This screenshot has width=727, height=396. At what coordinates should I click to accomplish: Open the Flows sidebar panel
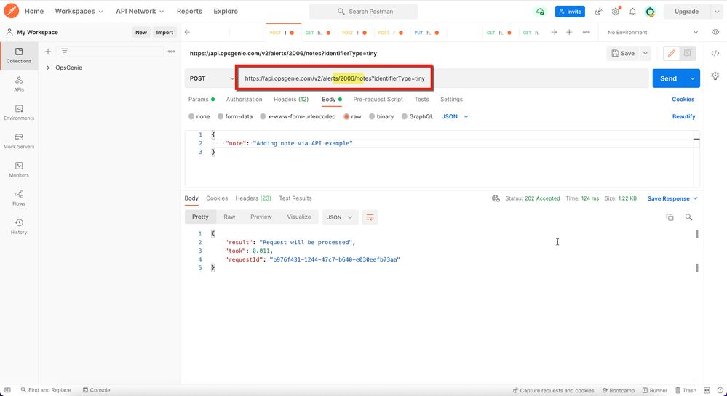(x=19, y=198)
